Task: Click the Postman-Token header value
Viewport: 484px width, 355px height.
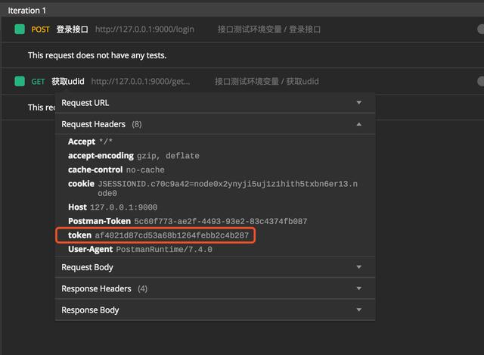Action: point(220,221)
